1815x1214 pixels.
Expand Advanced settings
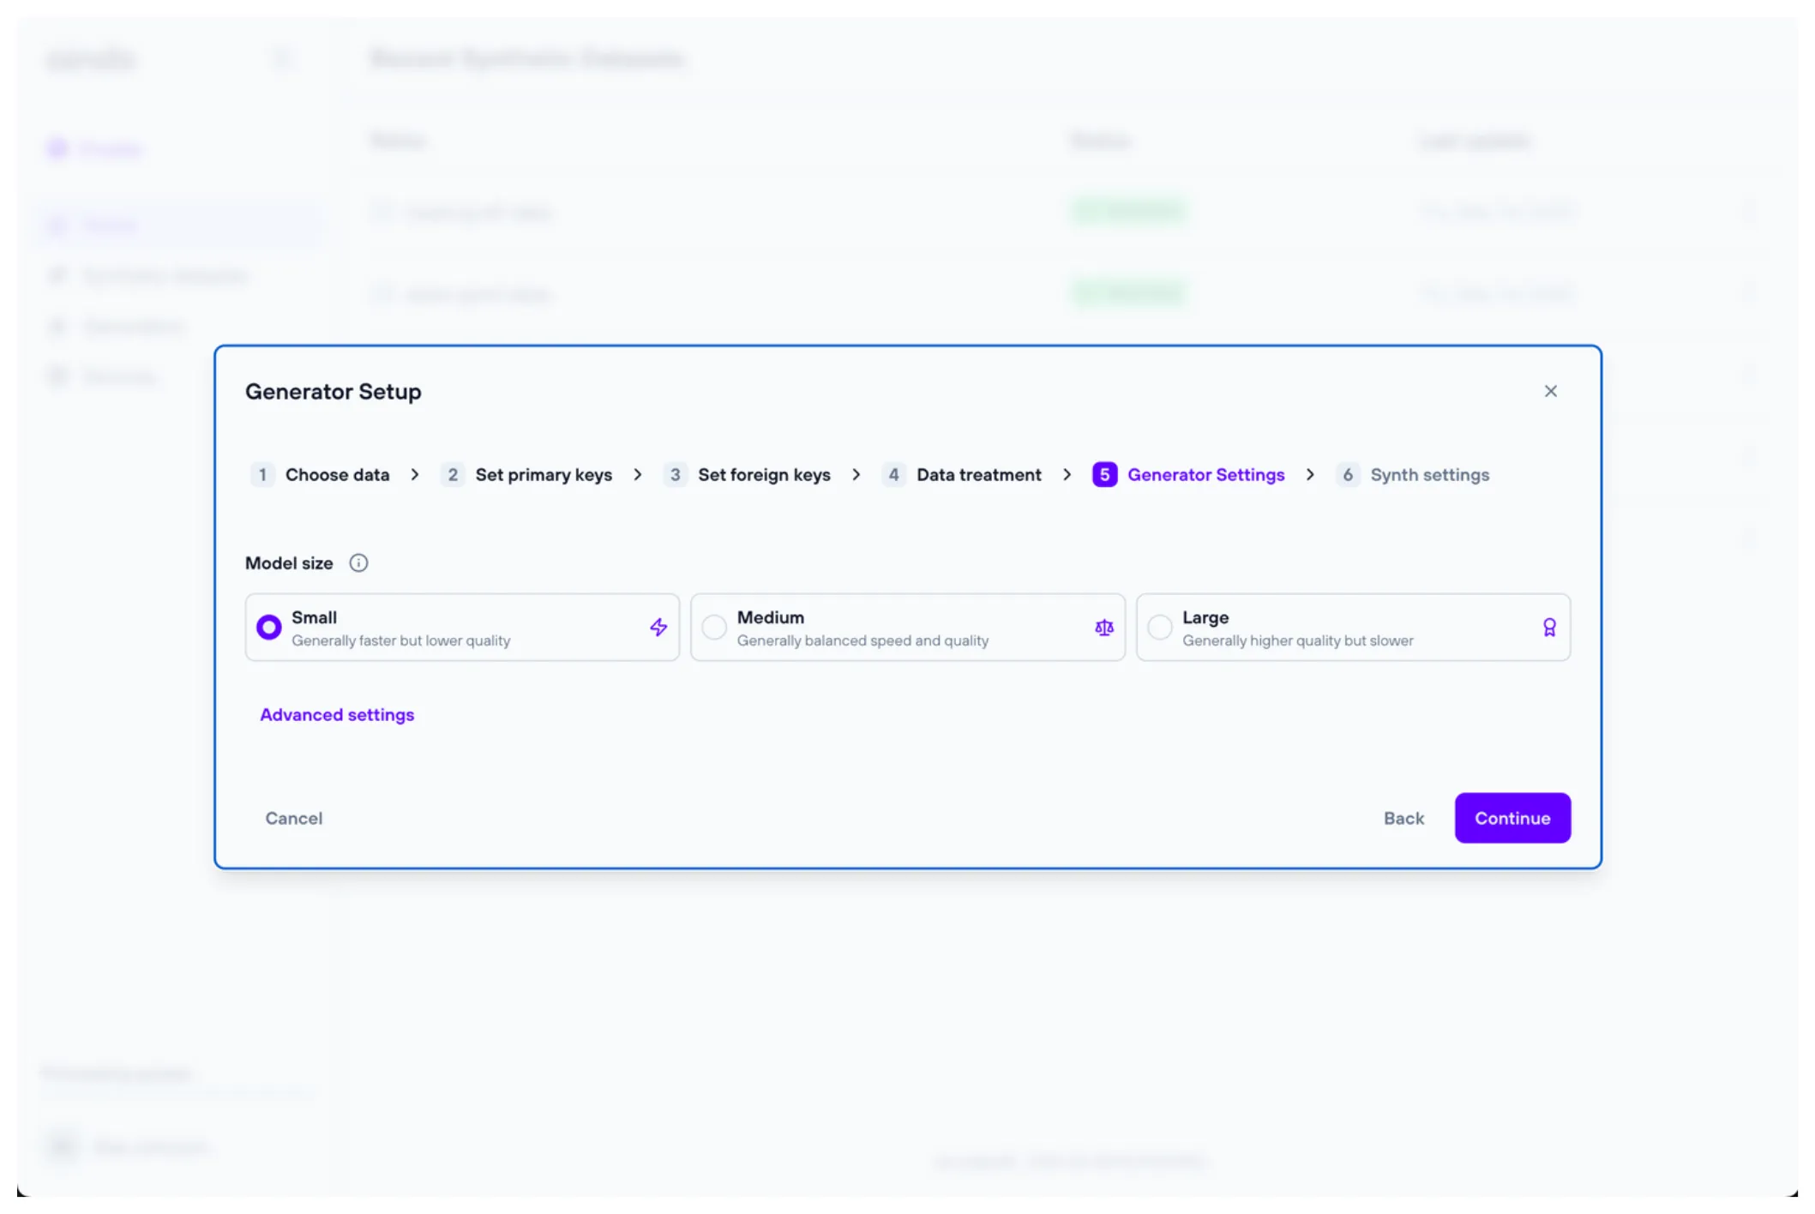(x=337, y=715)
